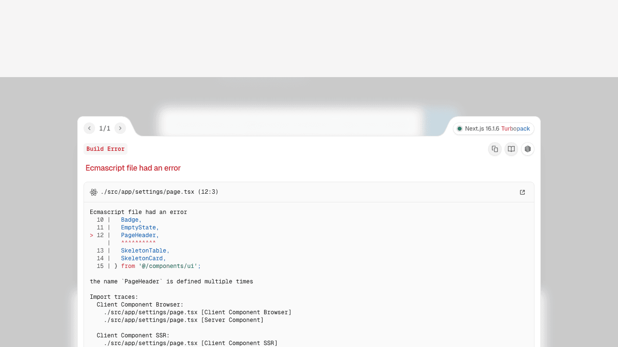Click the Turbopack label in the version badge
Screen dimensions: 618x347
[516, 129]
